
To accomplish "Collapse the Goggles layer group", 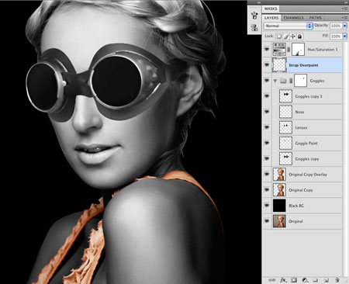I will coord(275,81).
